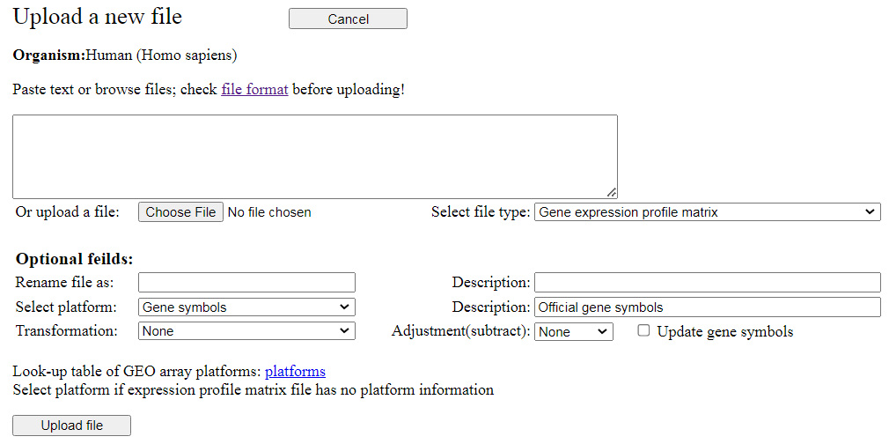Click the Rename file as field
Screen dimensions: 889x444
(x=246, y=283)
